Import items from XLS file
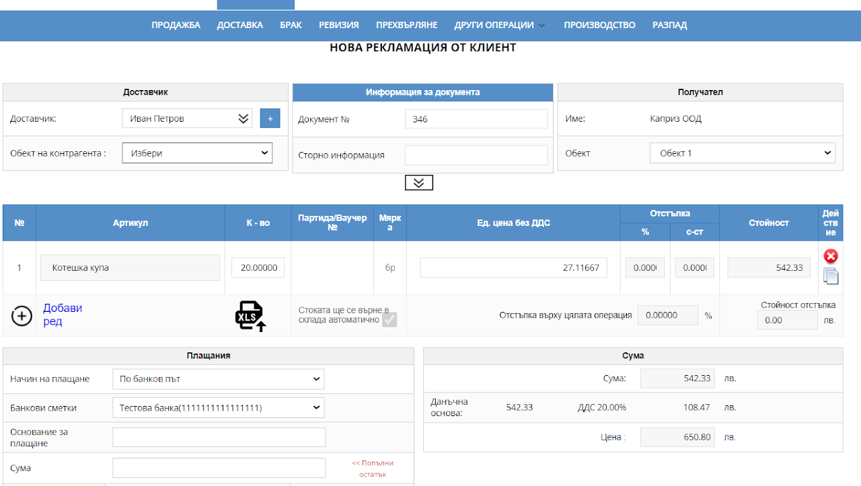This screenshot has width=861, height=486. point(250,316)
